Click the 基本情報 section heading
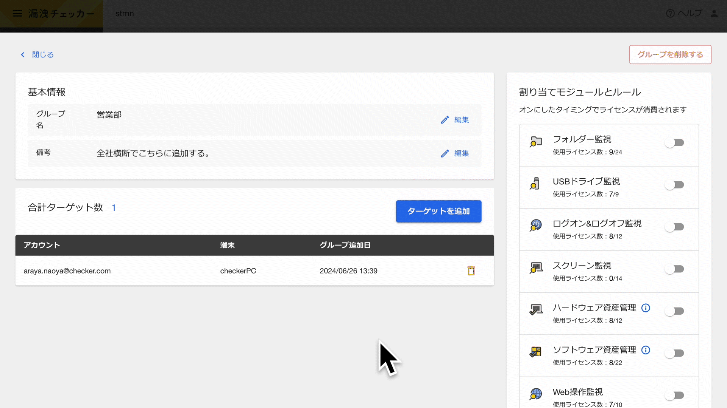This screenshot has width=727, height=408. tap(47, 92)
